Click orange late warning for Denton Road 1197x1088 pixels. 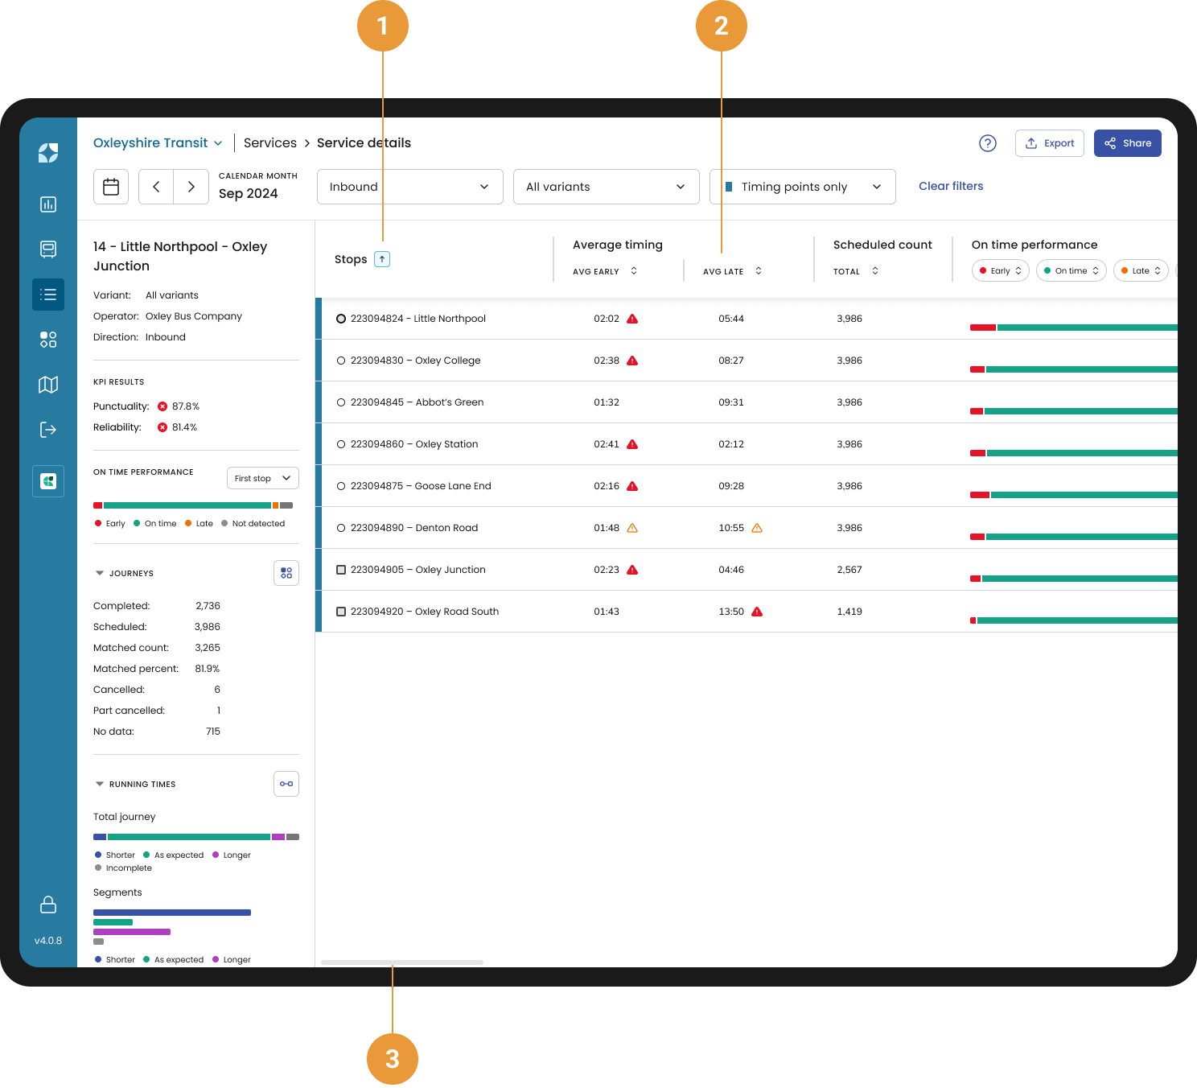(757, 528)
